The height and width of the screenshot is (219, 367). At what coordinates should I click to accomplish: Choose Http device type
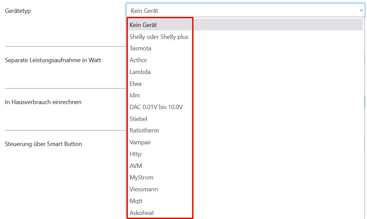point(245,154)
